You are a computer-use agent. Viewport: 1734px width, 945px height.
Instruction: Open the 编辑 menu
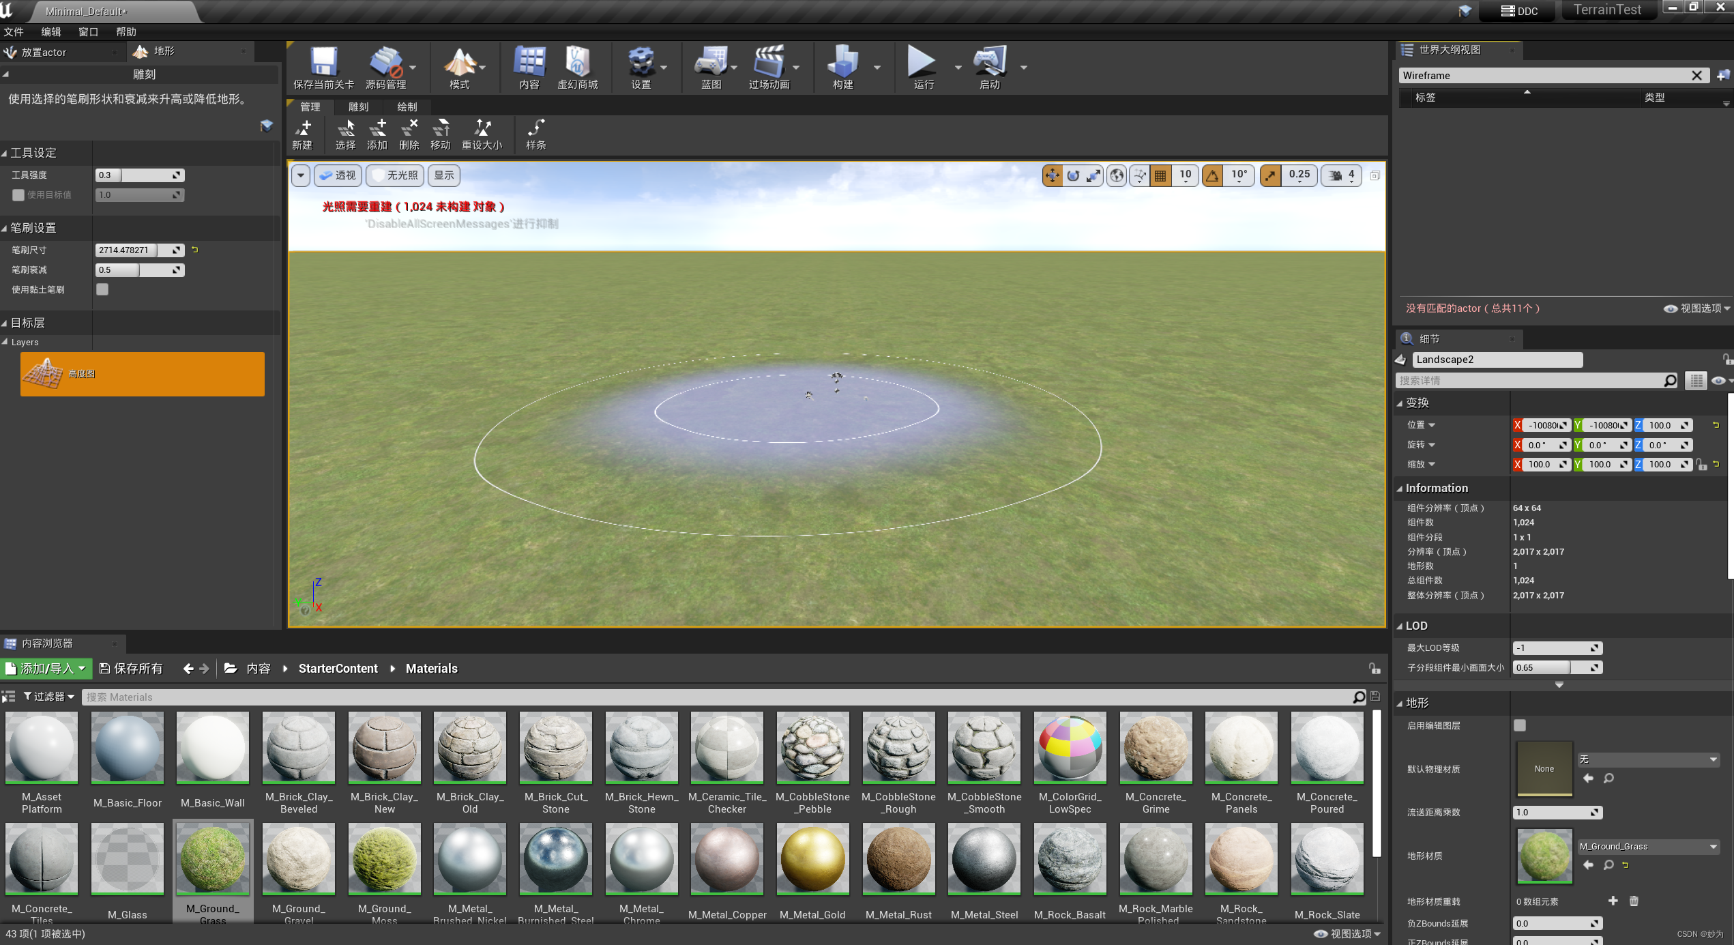(51, 32)
